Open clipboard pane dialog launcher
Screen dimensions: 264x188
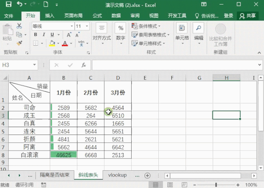click(27, 53)
